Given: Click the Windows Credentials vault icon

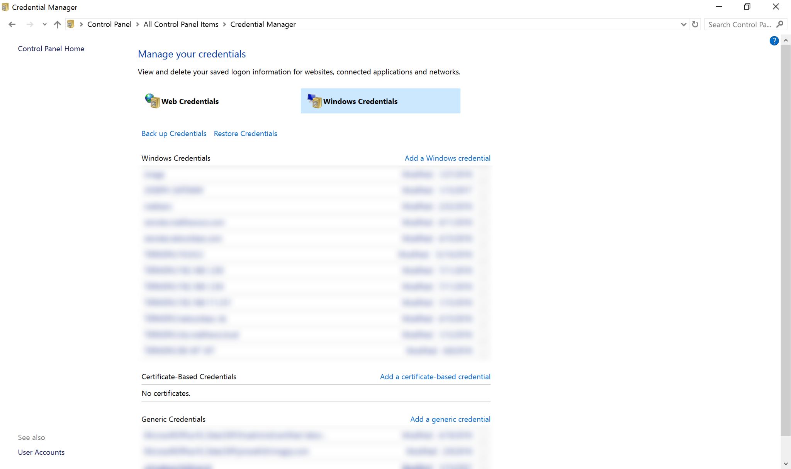Looking at the screenshot, I should click(314, 101).
